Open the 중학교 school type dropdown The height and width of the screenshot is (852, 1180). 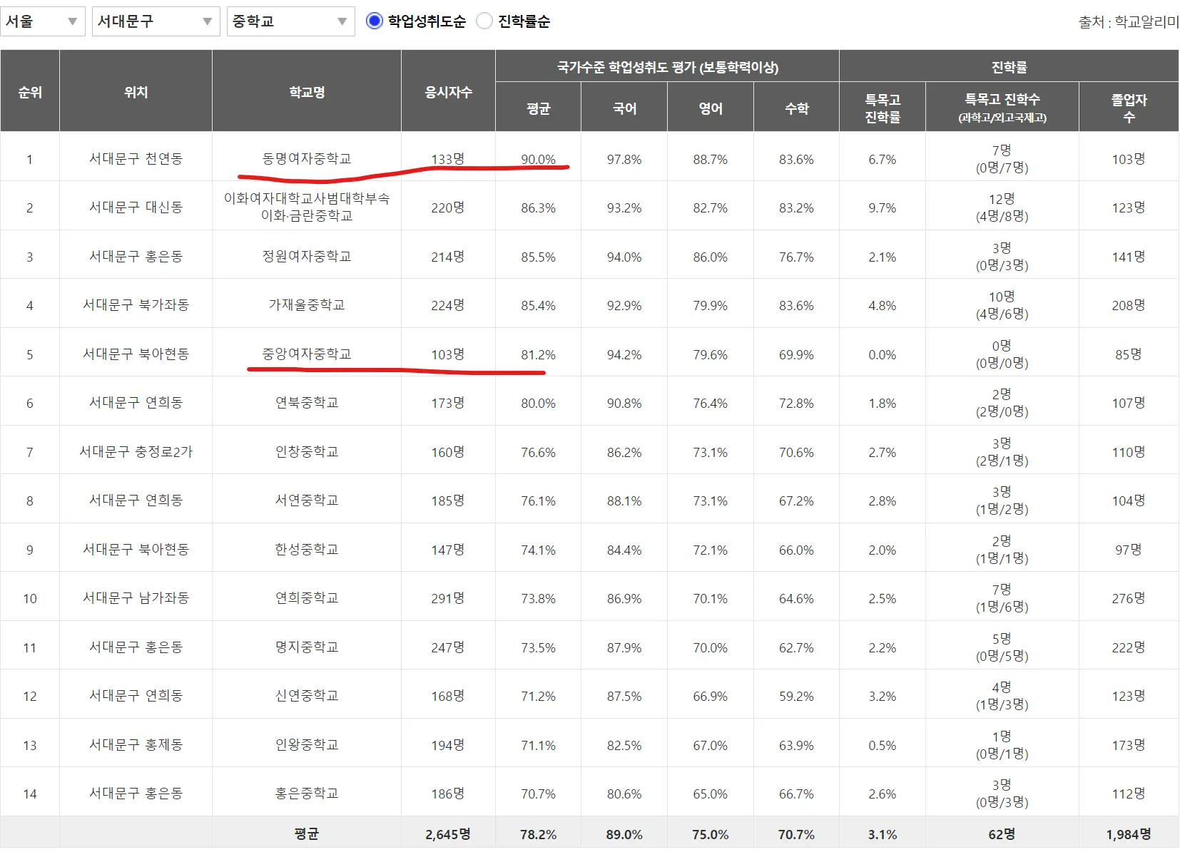[290, 21]
